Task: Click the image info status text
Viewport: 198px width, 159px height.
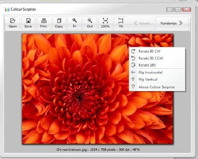Action: pyautogui.click(x=98, y=150)
